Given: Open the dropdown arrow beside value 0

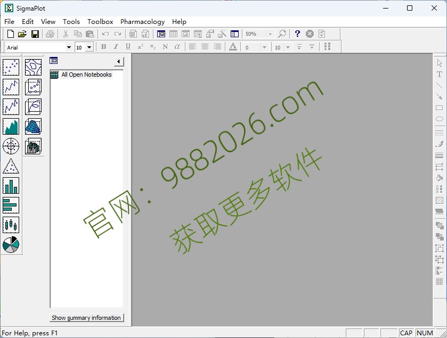Looking at the screenshot, I should click(x=264, y=47).
